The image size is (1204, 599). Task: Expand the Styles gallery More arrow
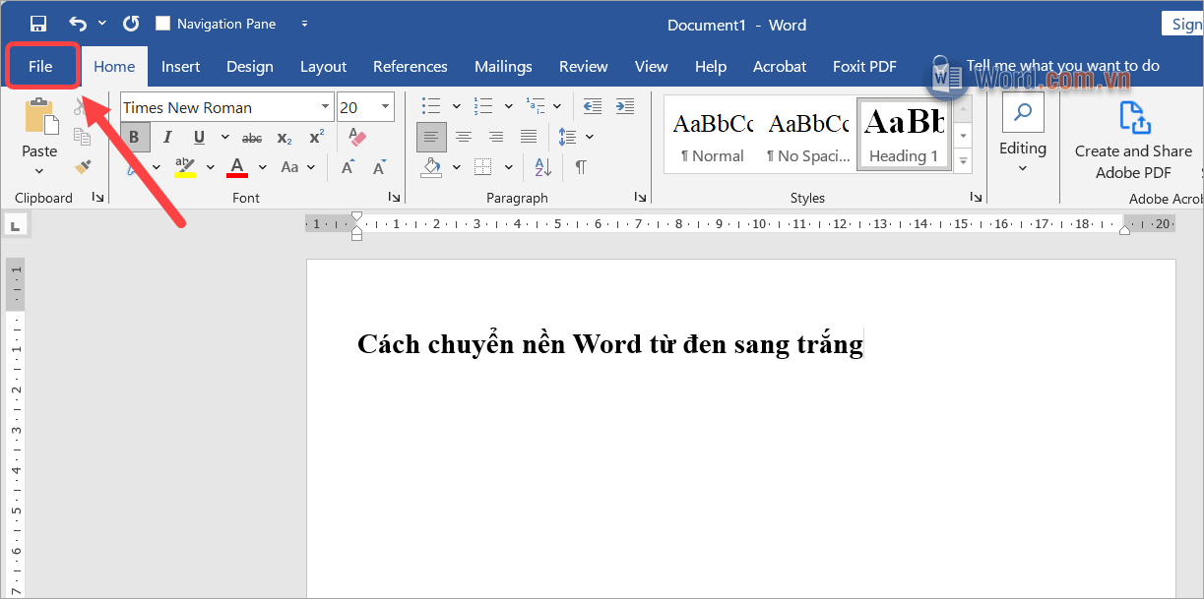click(x=964, y=159)
